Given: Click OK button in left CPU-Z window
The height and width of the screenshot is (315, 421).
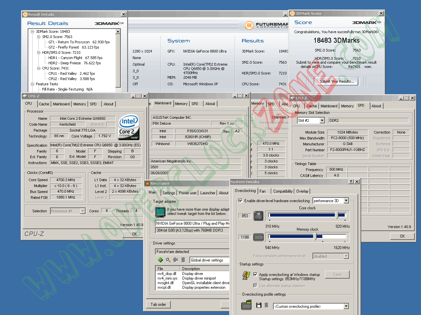Looking at the screenshot, I should 135,234.
